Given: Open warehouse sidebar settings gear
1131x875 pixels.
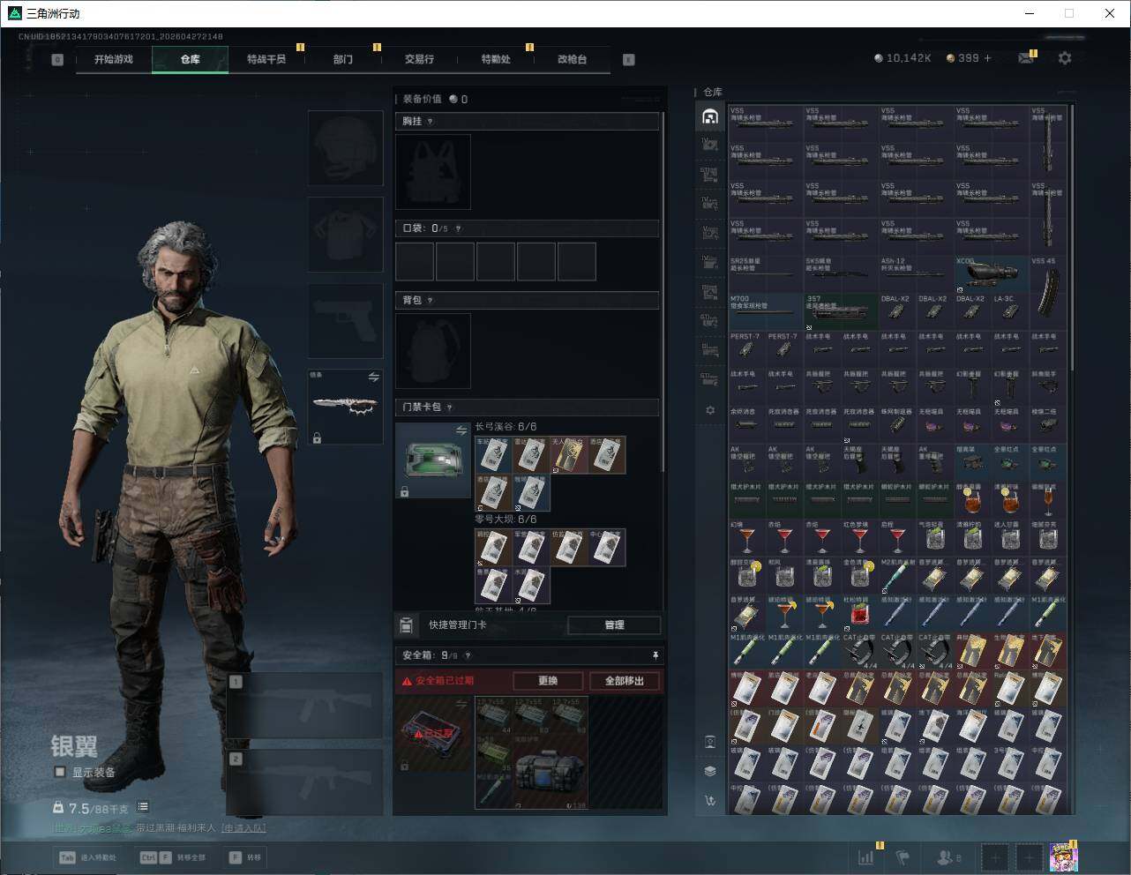Looking at the screenshot, I should 710,410.
